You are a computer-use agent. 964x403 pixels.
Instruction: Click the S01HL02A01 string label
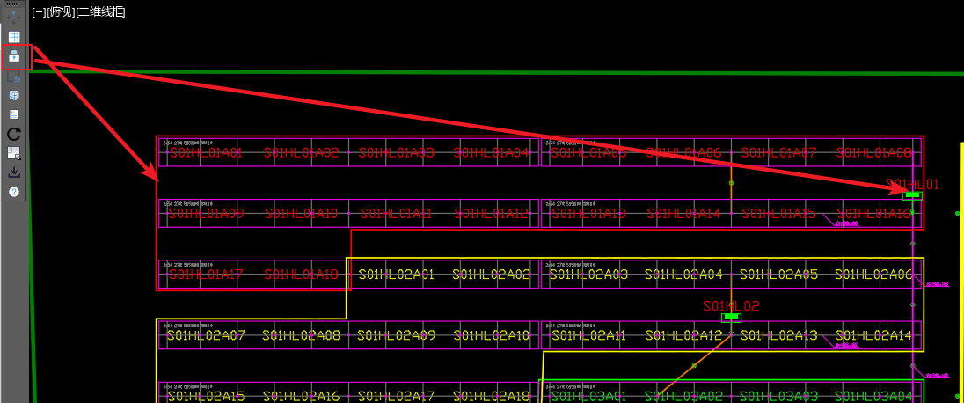point(396,275)
